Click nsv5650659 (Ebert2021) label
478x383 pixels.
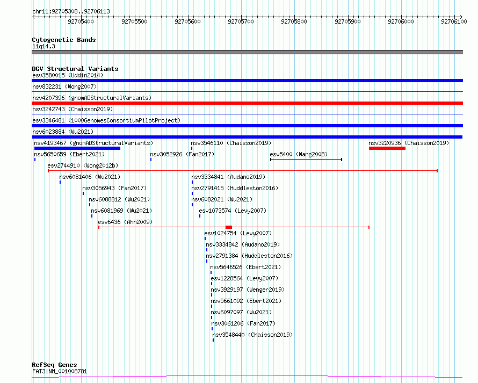pyautogui.click(x=69, y=154)
